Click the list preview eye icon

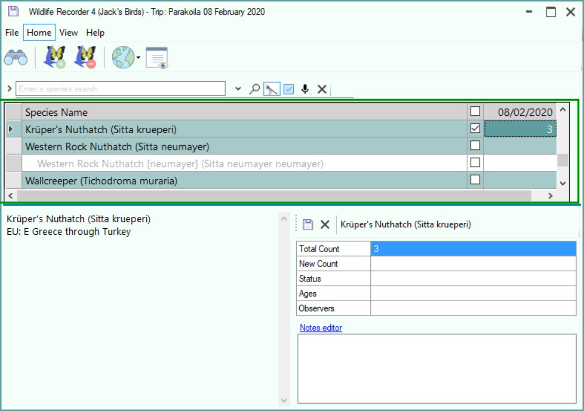[157, 58]
